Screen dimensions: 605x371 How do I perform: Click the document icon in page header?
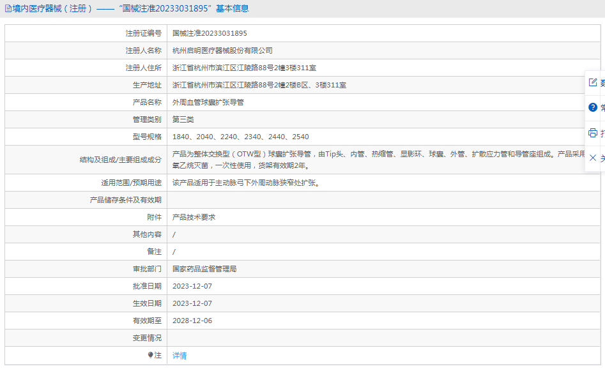(x=8, y=8)
